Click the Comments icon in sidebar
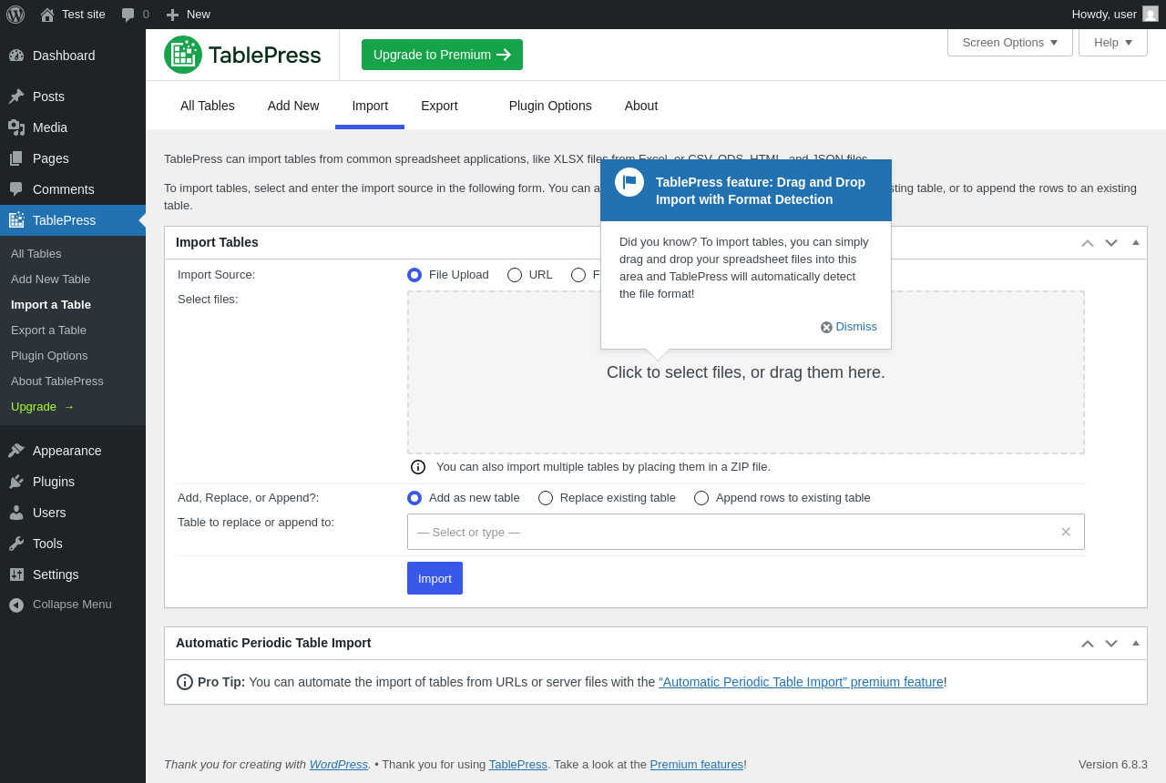Viewport: 1166px width, 783px height. click(16, 189)
